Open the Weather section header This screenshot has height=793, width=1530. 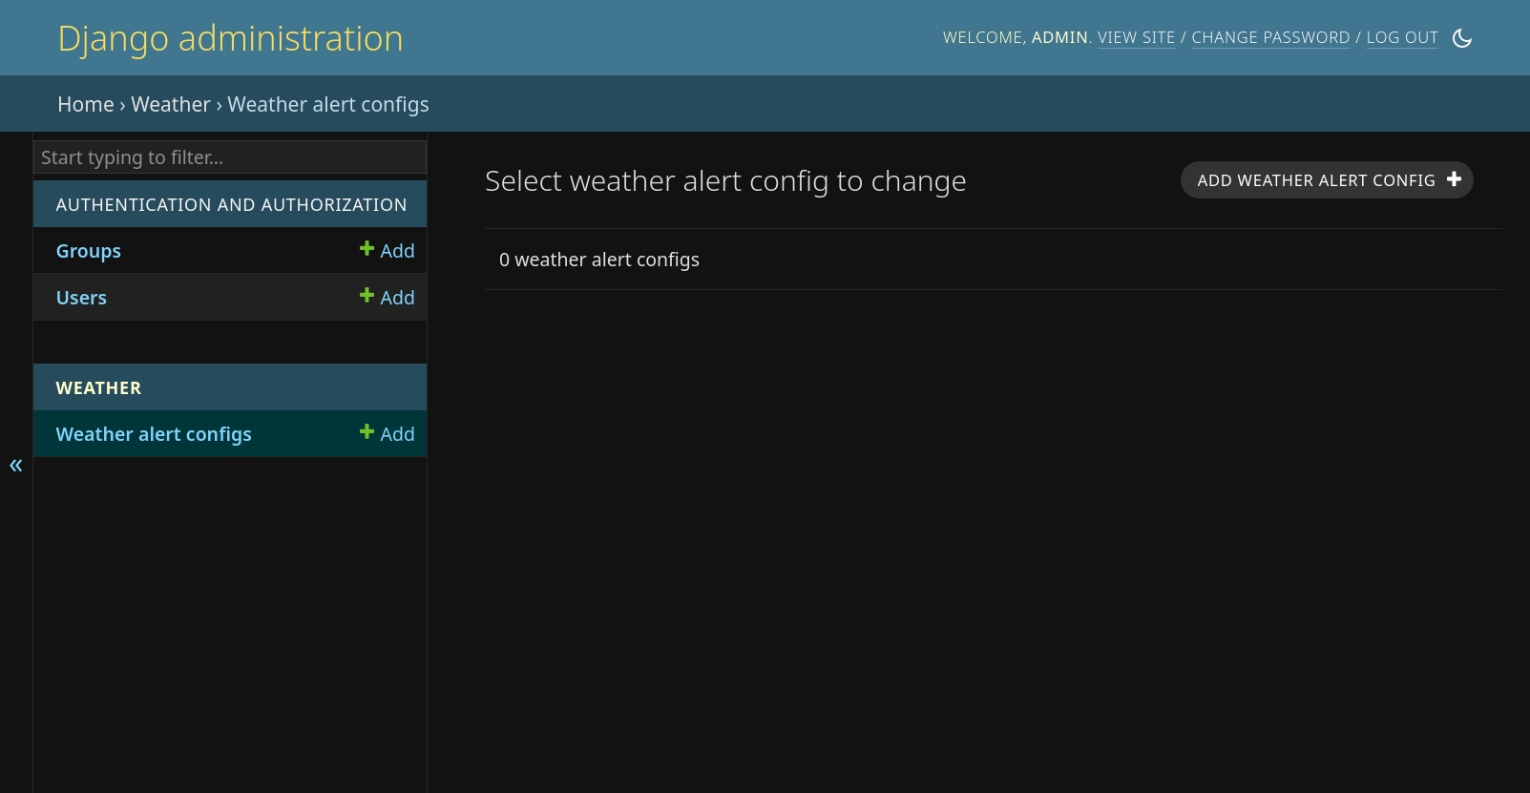pos(98,388)
